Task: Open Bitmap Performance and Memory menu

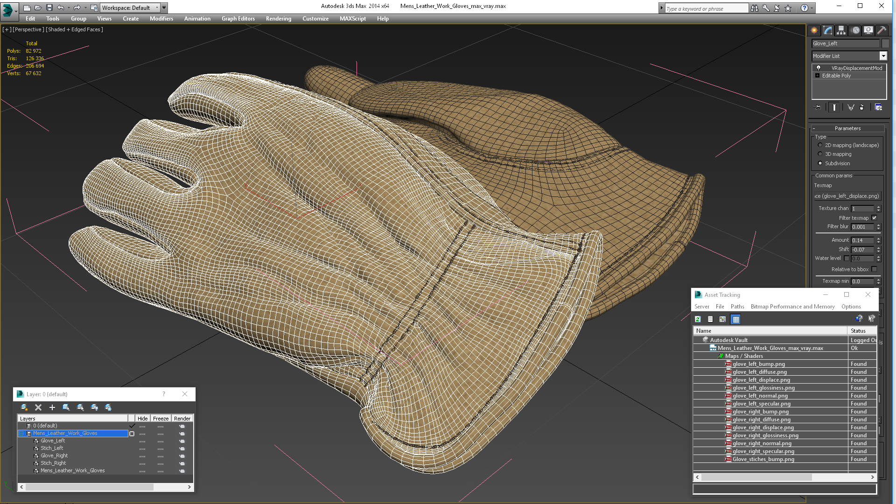Action: [792, 307]
